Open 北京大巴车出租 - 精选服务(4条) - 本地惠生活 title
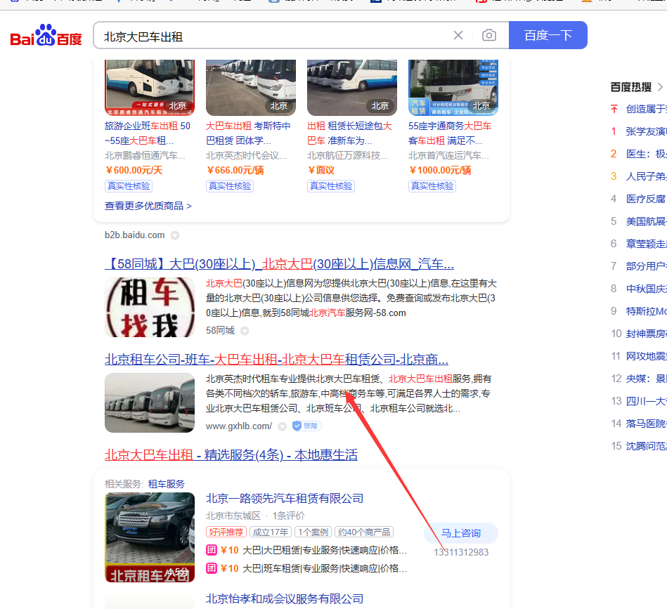This screenshot has width=667, height=609. pos(231,455)
